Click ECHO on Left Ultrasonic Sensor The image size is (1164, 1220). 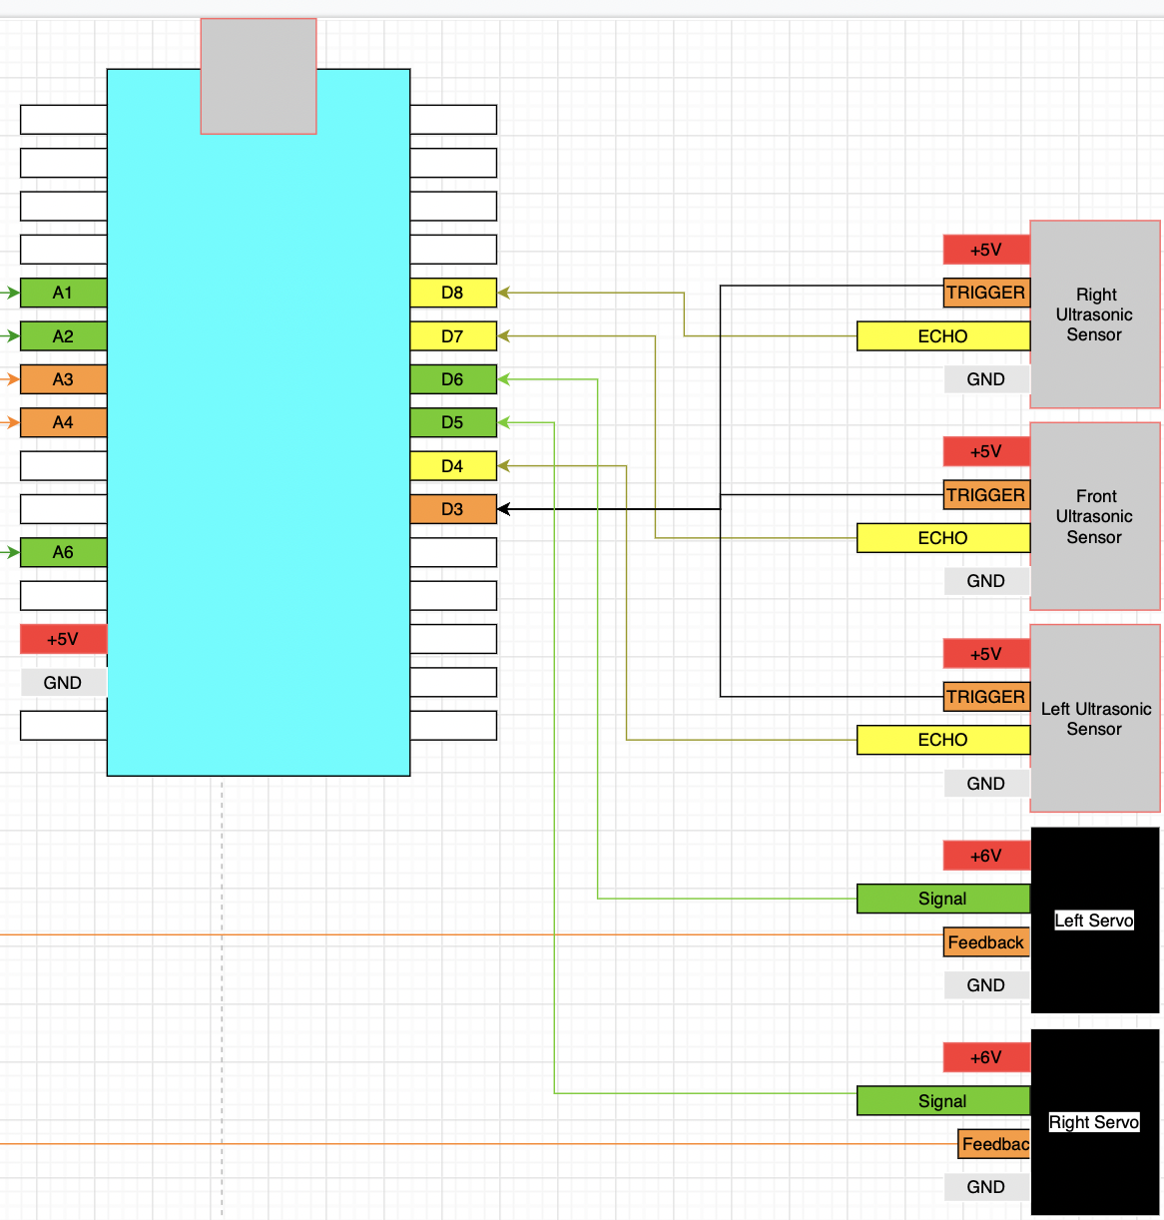(943, 740)
